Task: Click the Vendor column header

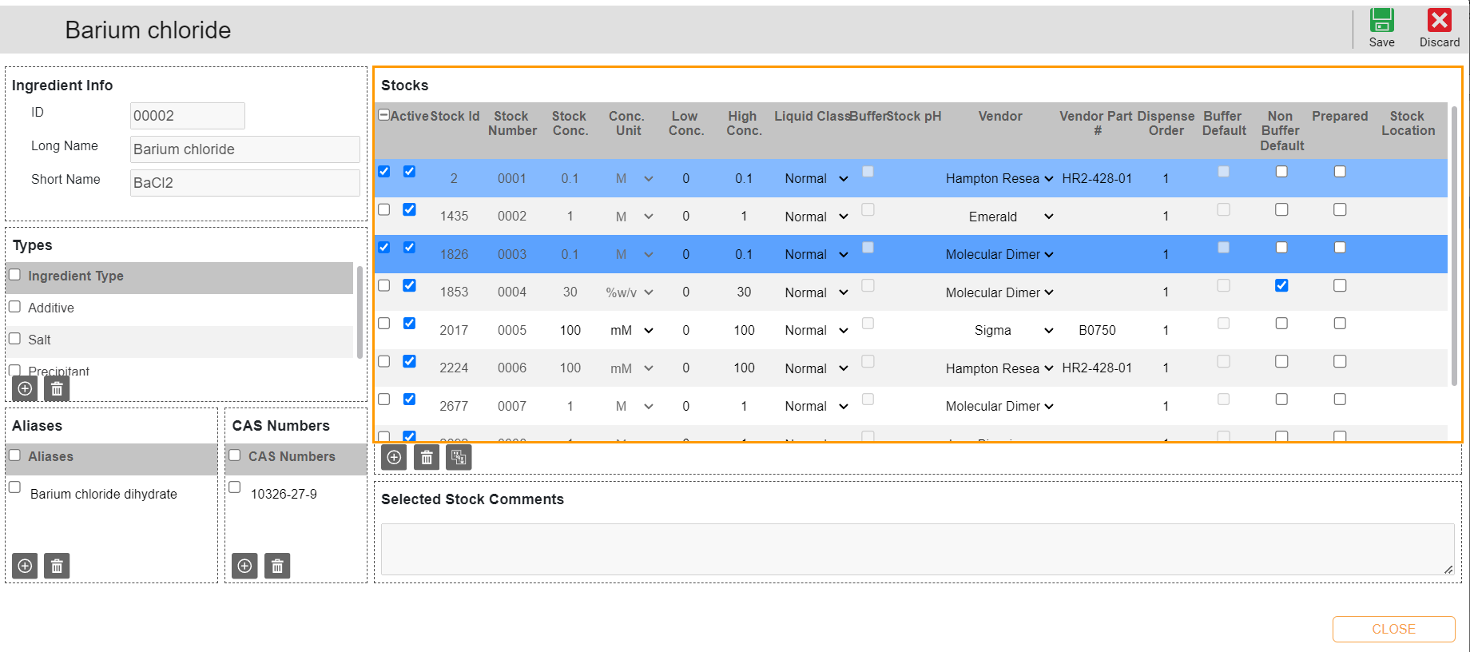Action: 999,117
